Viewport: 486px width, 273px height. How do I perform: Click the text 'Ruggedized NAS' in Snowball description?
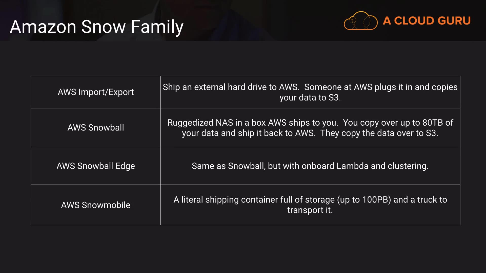click(x=200, y=123)
